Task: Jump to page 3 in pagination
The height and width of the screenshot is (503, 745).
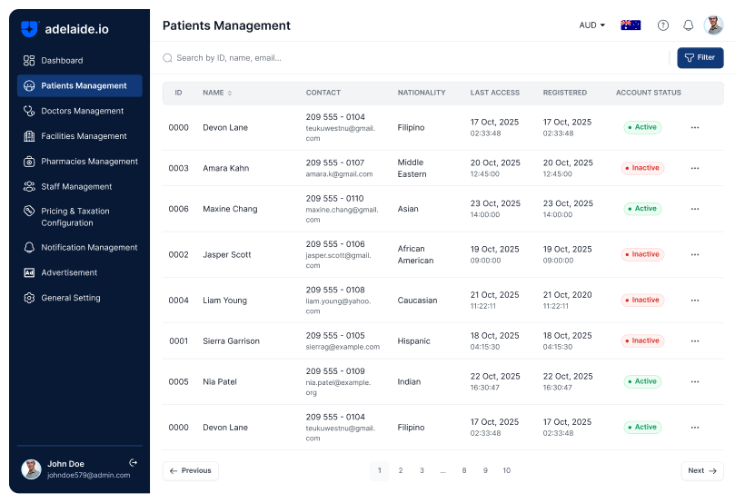Action: tap(422, 470)
